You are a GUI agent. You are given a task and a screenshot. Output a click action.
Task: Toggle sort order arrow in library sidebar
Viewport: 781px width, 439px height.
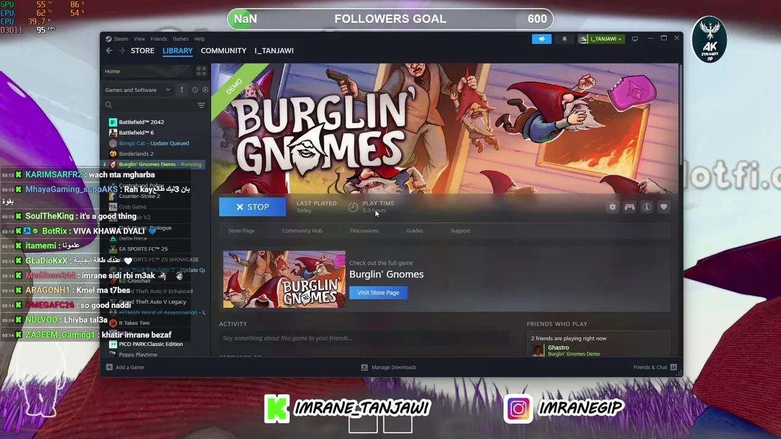(x=181, y=90)
